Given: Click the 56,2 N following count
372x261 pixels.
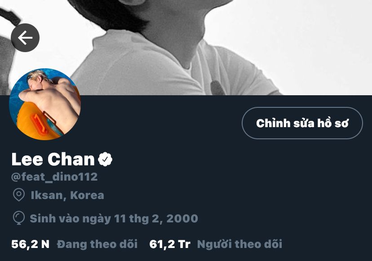Looking at the screenshot, I should [x=31, y=244].
